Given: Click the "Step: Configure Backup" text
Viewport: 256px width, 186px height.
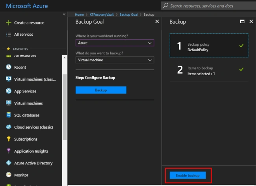Looking at the screenshot, I should pyautogui.click(x=95, y=77).
